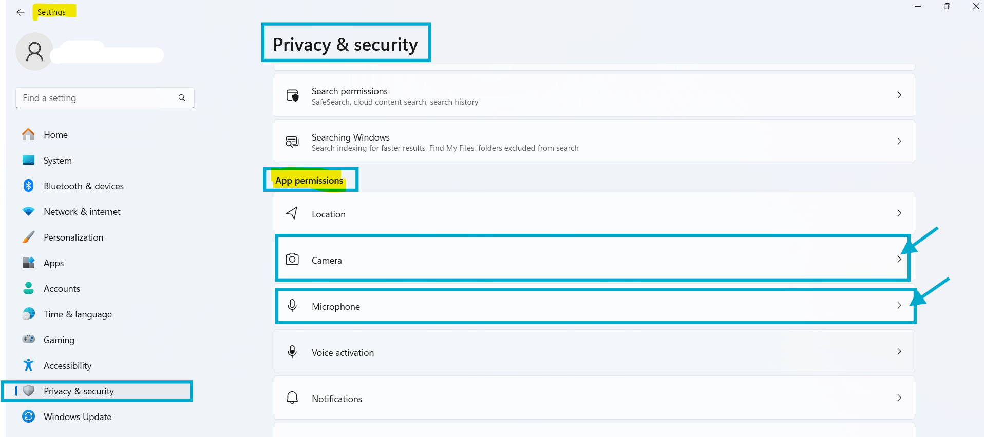Open the Voice activation row label
Viewport: 984px width, 437px height.
[343, 353]
